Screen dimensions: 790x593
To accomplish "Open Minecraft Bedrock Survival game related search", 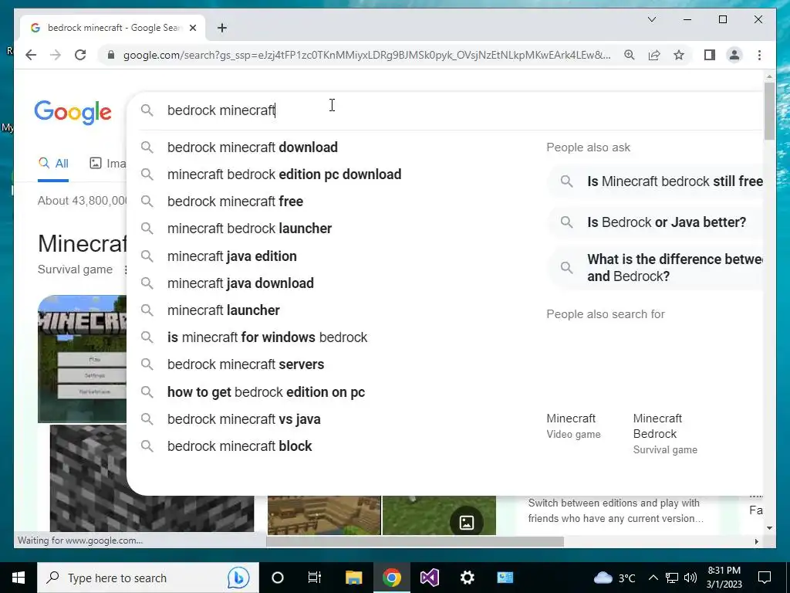I will 665,434.
